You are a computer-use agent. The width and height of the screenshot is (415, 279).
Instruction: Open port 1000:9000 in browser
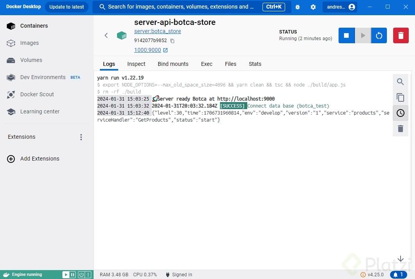click(151, 50)
